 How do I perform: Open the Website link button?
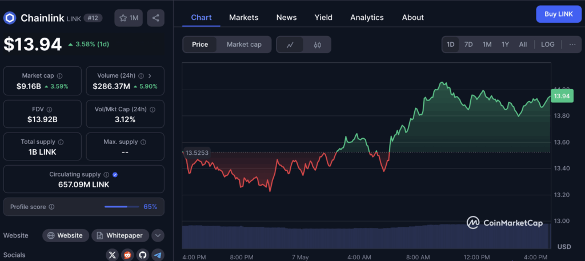coord(66,236)
